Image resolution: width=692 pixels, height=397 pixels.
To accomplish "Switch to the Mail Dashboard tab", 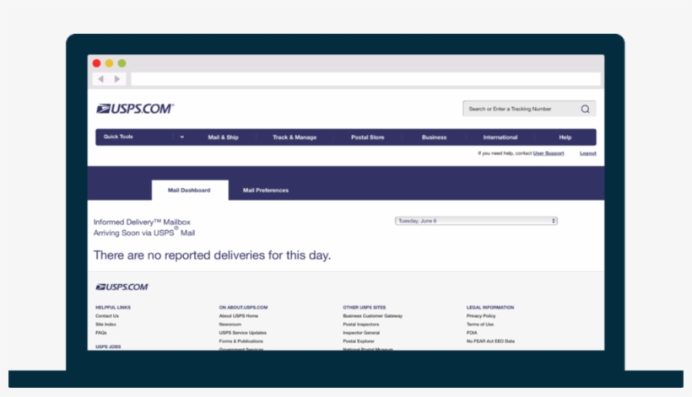I will coord(190,190).
